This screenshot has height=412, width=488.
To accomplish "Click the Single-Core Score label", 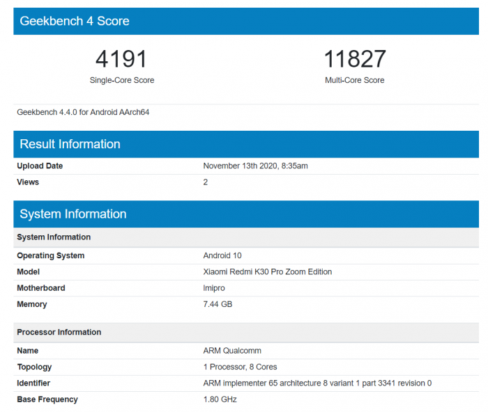I will [122, 80].
